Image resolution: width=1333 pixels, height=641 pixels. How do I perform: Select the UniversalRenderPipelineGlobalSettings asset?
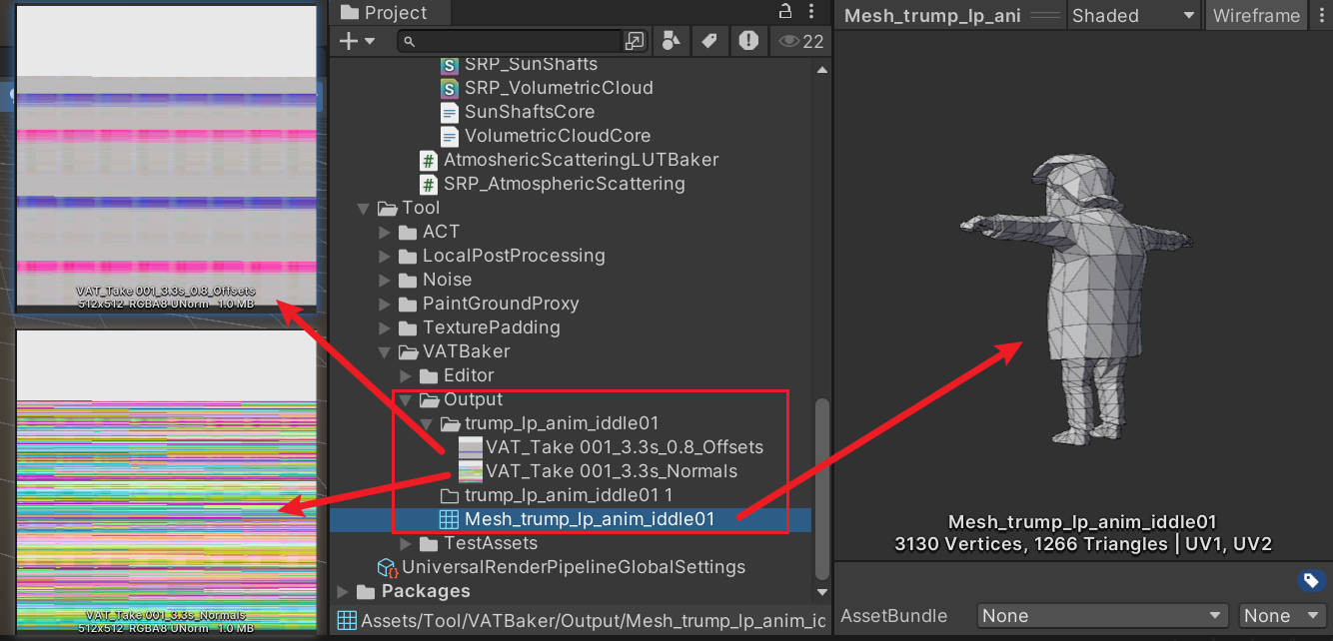point(573,567)
